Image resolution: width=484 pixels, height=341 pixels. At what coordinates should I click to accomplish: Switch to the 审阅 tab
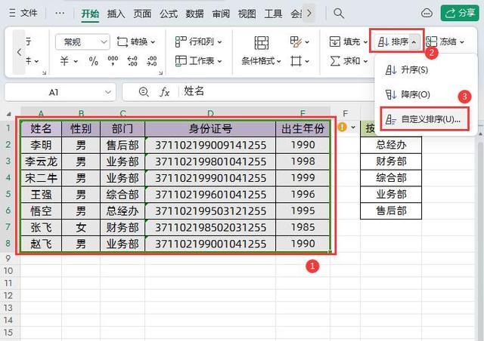coord(221,14)
